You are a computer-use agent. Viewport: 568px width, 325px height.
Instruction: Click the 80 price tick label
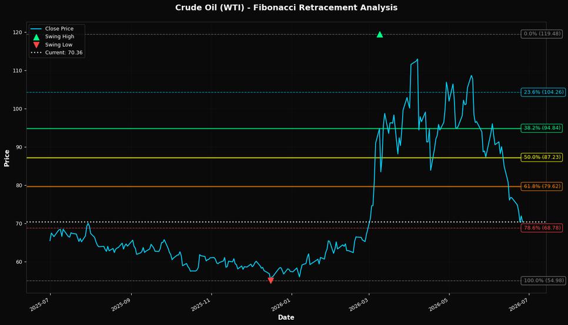click(19, 185)
